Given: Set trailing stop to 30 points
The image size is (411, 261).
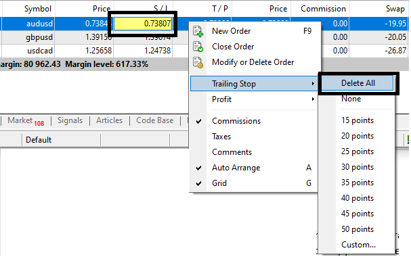Looking at the screenshot, I should [x=357, y=167].
